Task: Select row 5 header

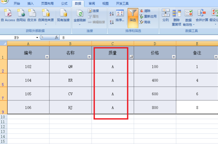Action: (4, 80)
